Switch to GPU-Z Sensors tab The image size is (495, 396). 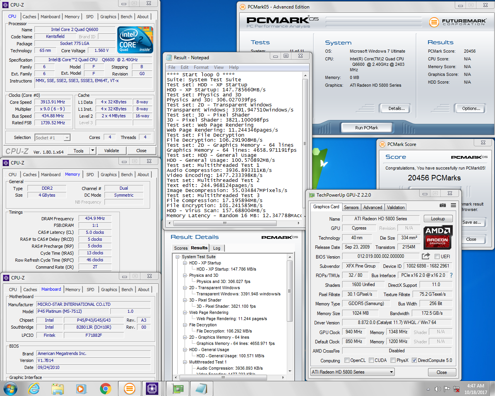tap(351, 207)
